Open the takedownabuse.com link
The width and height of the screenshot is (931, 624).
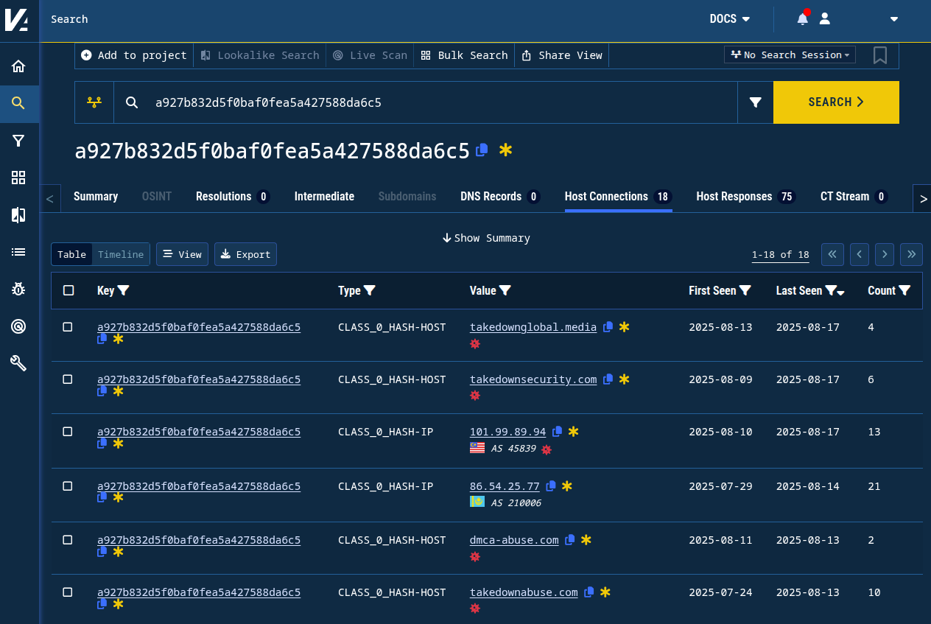524,592
